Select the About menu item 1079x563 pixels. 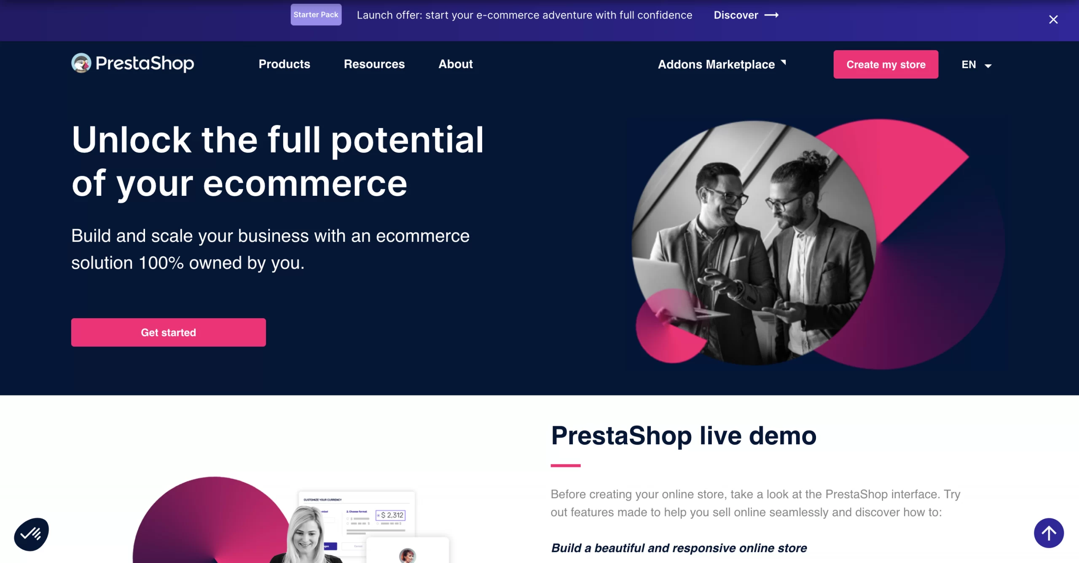[455, 64]
